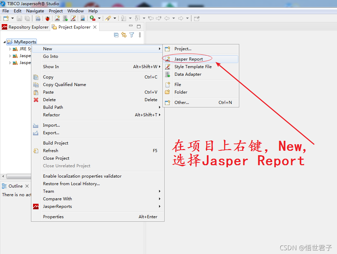
Task: Click Import... in the context menu
Action: tap(98, 125)
